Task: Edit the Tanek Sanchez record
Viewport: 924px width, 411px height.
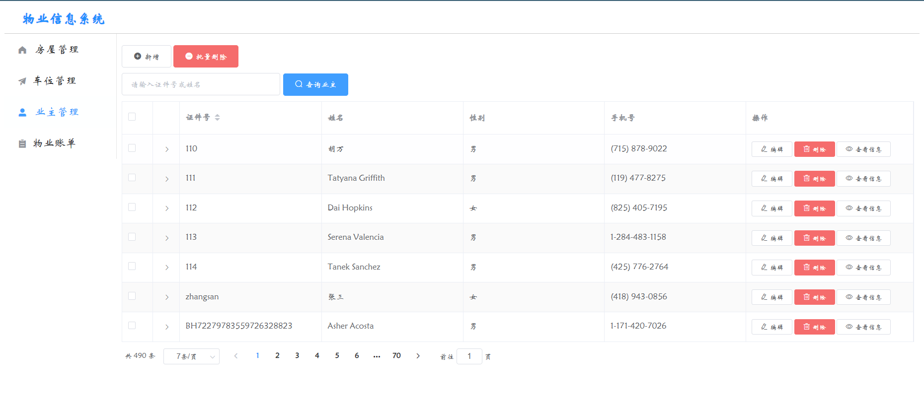Action: [771, 268]
